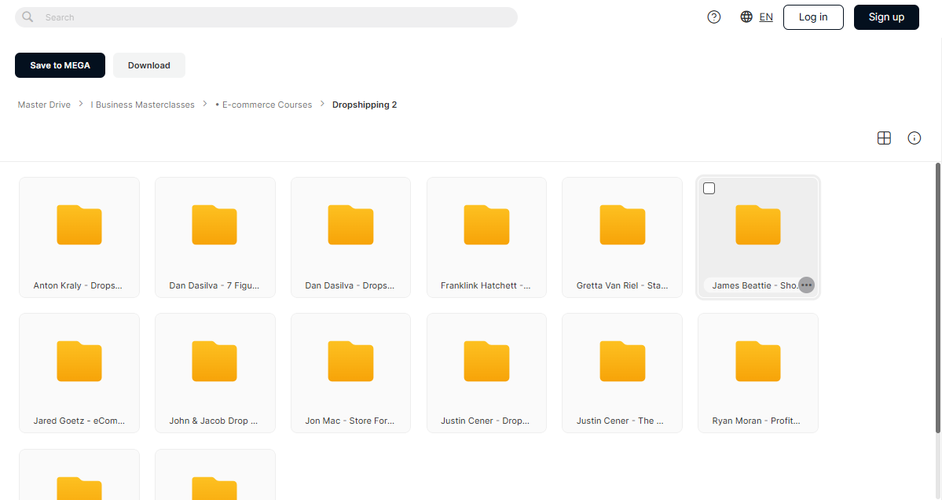This screenshot has height=500, width=942.
Task: Open options menu on James Beattie folder
Action: coord(806,285)
